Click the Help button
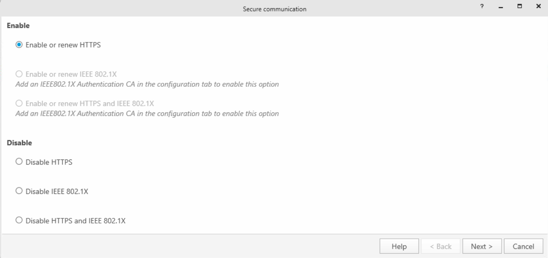Screen dimensions: 548x258 [399, 246]
